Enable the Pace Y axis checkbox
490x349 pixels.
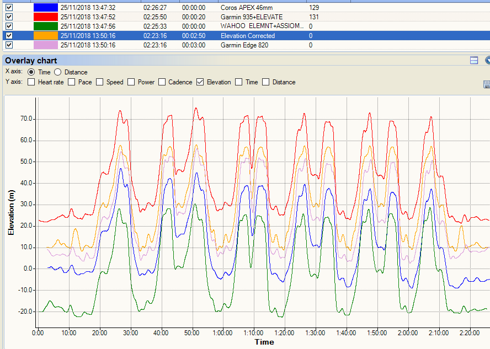(x=71, y=82)
